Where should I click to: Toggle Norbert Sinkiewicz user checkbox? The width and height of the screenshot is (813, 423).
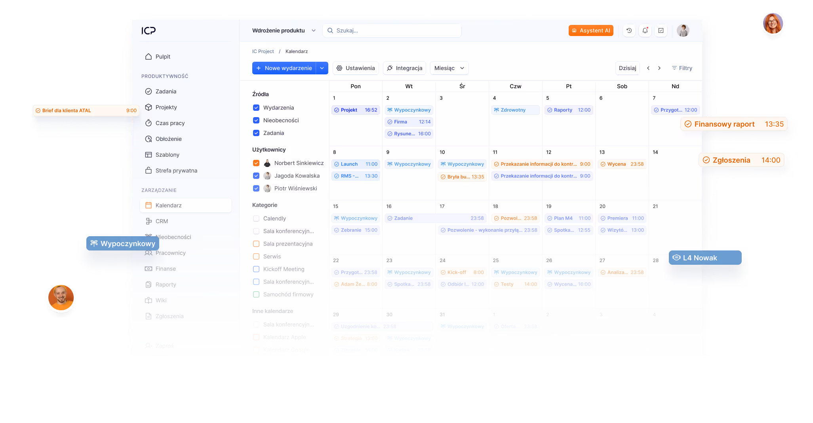[256, 163]
